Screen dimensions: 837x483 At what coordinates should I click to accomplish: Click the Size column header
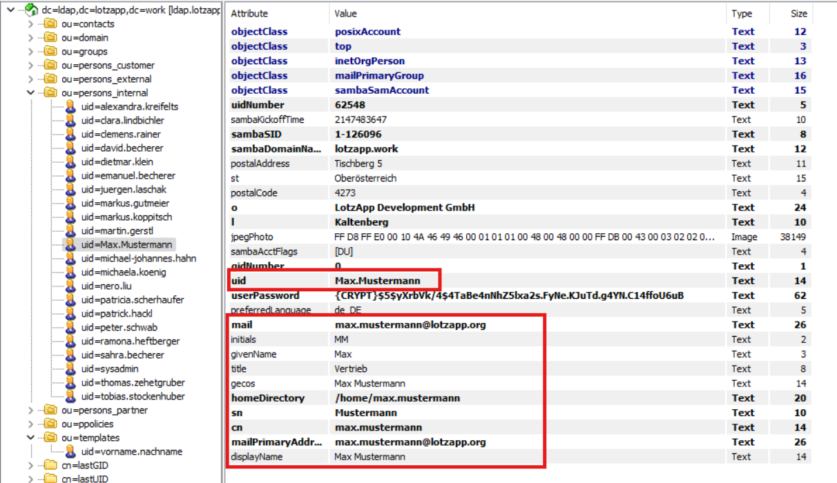click(798, 14)
